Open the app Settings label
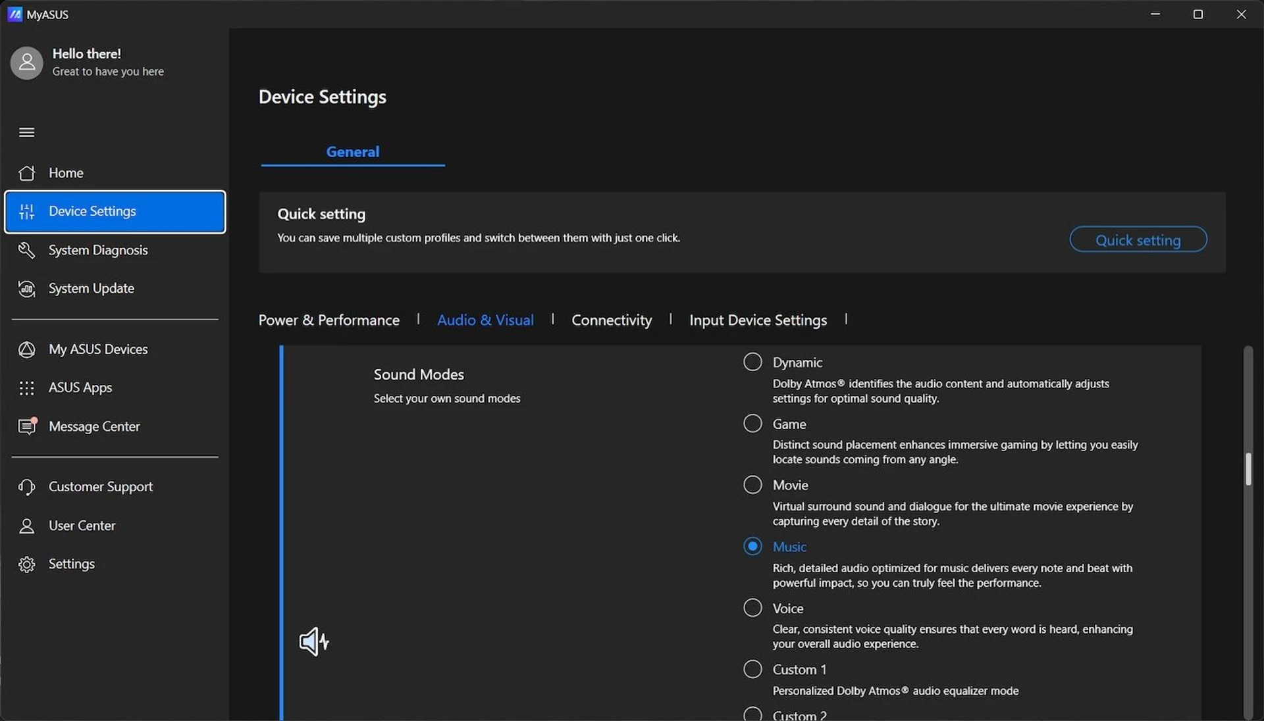The image size is (1264, 721). (x=72, y=564)
